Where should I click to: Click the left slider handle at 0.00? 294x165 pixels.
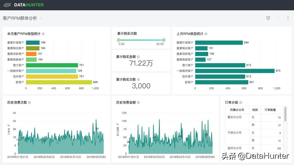point(119,40)
